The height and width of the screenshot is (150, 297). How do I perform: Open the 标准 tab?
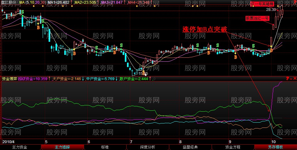pos(105,147)
